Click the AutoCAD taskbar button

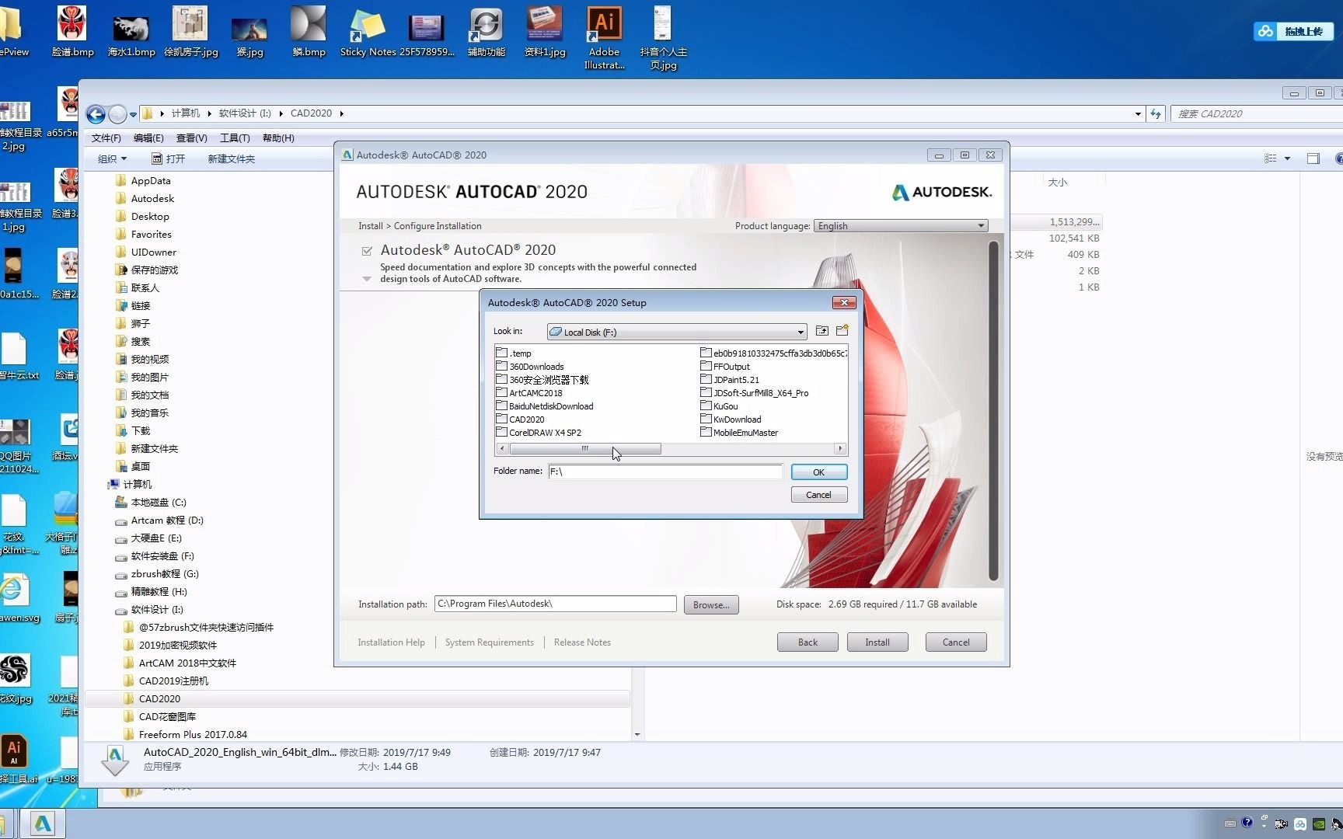click(43, 823)
